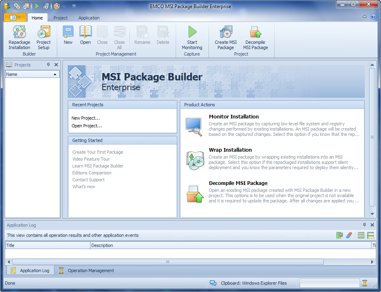
Task: Open the Help question mark icon
Action: point(373,17)
